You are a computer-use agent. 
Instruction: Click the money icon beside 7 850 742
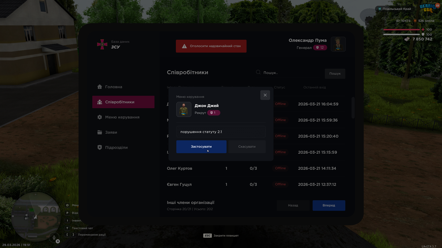pyautogui.click(x=407, y=39)
